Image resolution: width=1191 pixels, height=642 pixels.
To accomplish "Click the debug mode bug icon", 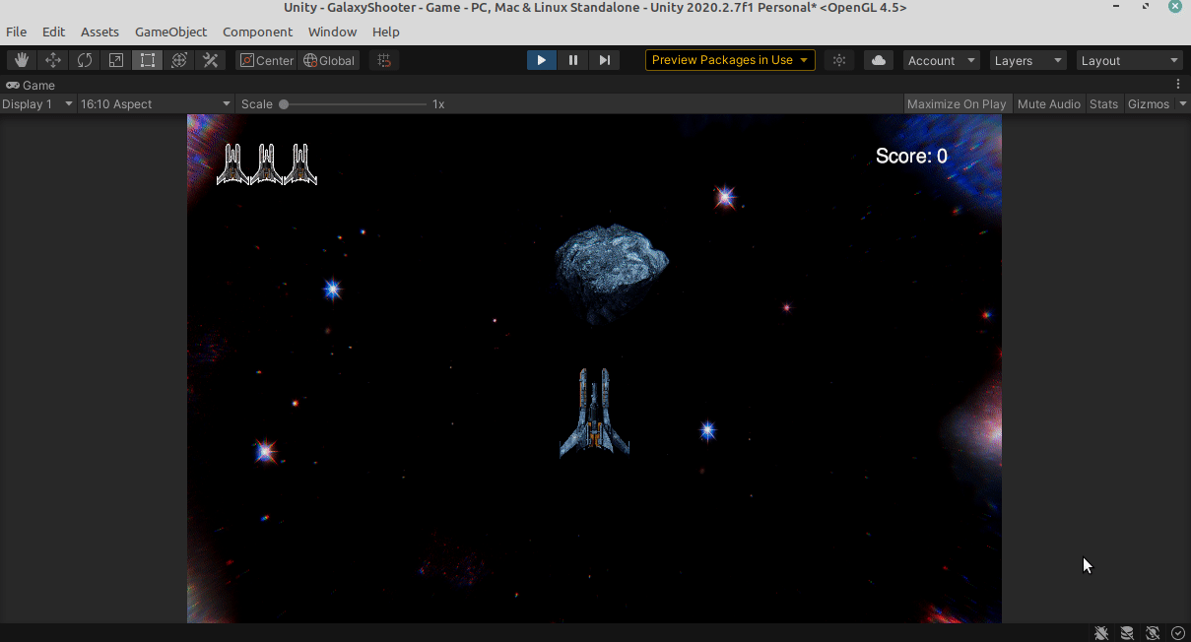I will [1101, 632].
